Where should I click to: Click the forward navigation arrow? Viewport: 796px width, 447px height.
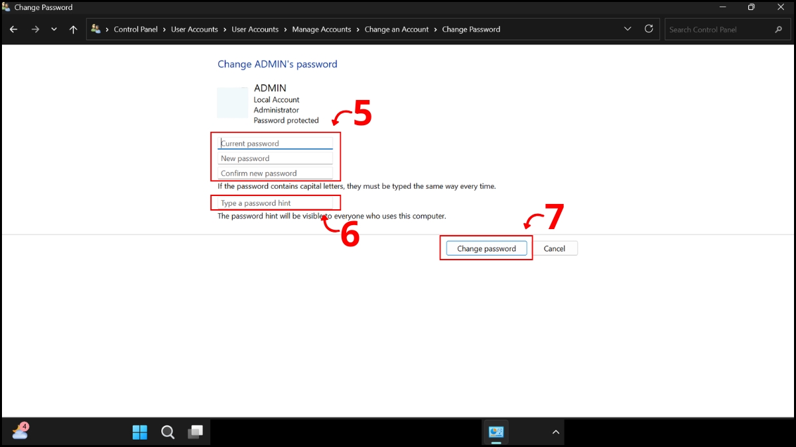(34, 29)
